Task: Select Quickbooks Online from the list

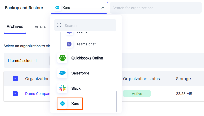Action: 87,58
